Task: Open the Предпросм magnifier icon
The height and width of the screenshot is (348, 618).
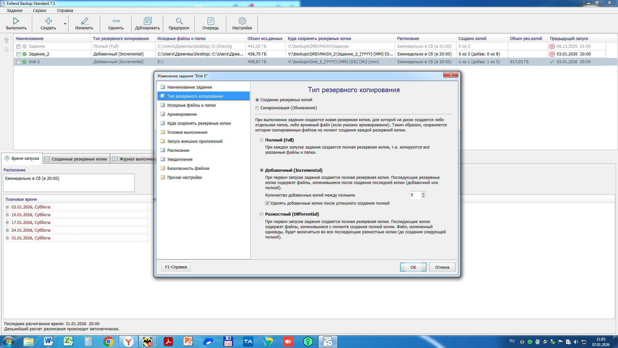Action: [x=179, y=21]
